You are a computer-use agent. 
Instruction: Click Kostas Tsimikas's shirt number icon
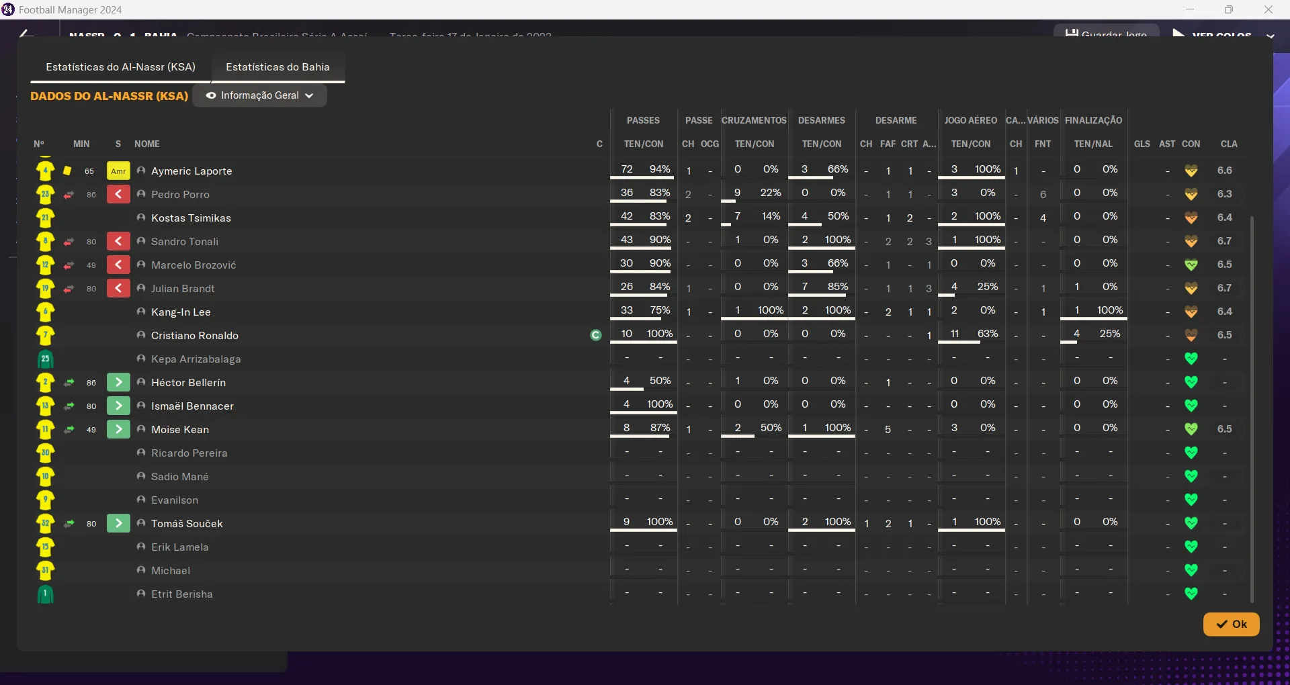pyautogui.click(x=45, y=218)
